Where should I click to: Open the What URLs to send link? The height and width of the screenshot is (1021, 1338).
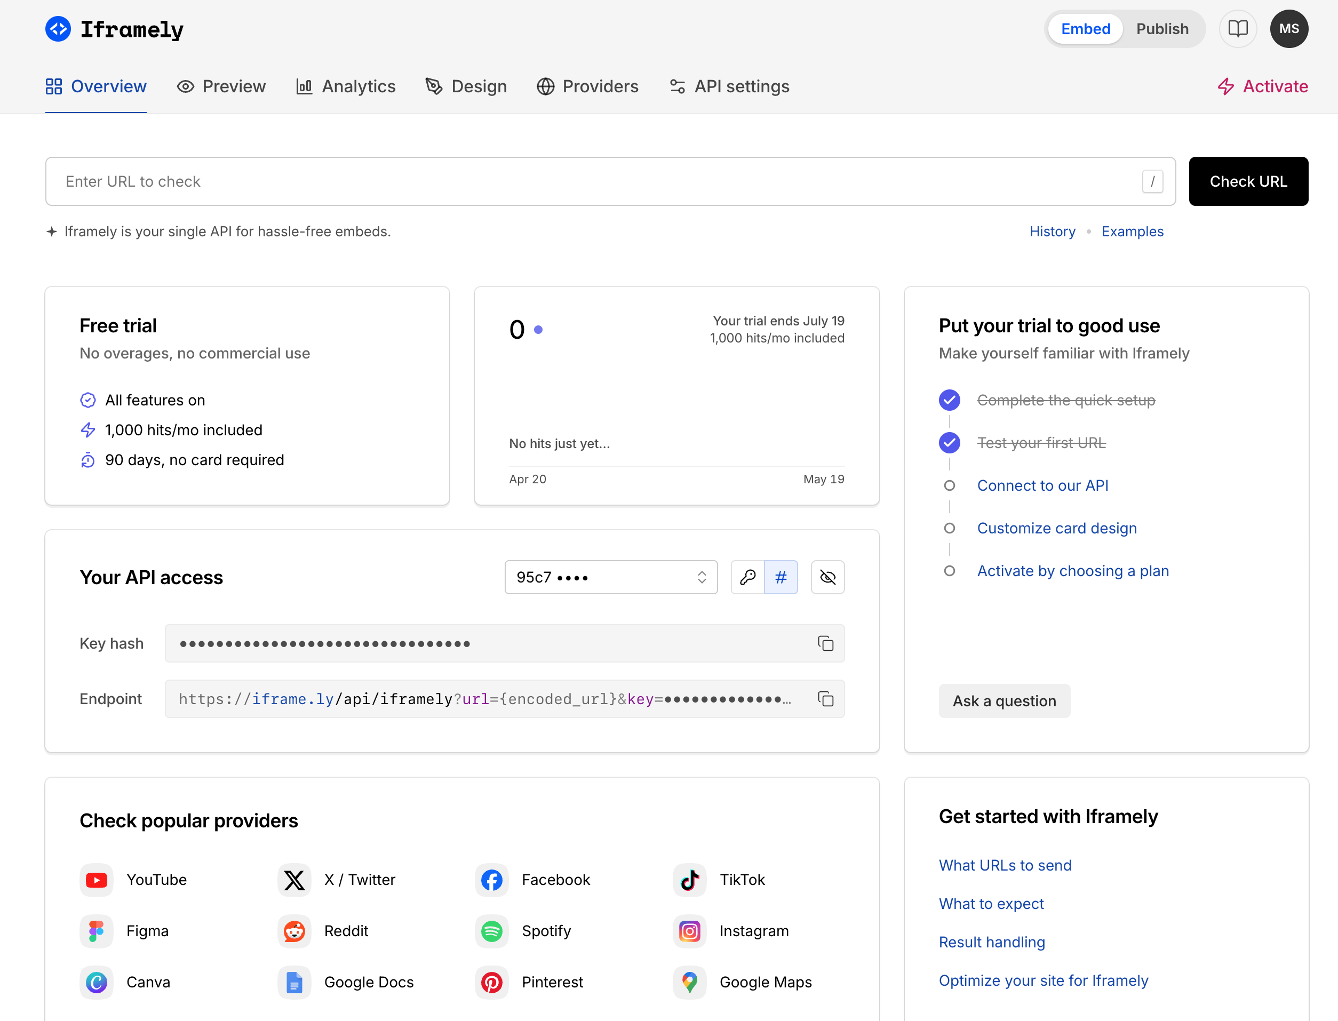tap(1005, 865)
